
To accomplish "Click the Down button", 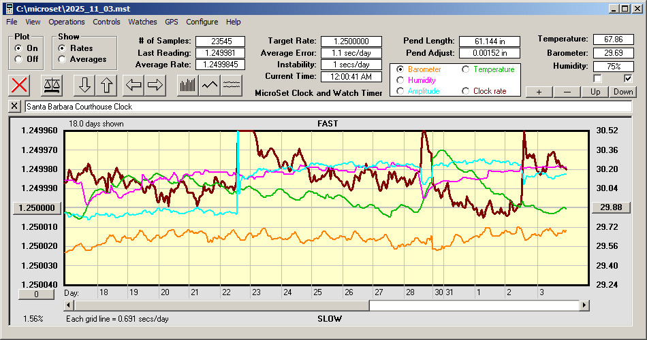I will 623,92.
